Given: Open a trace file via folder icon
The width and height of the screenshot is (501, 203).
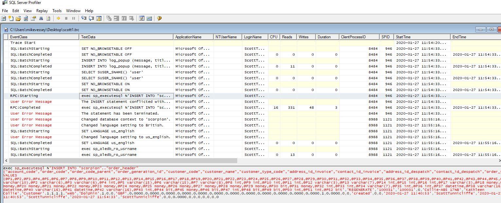Looking at the screenshot, I should click(18, 19).
